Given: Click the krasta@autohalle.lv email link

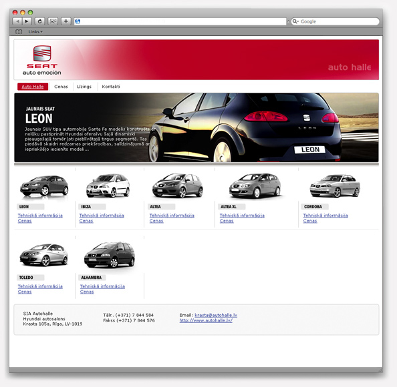Looking at the screenshot, I should (216, 315).
